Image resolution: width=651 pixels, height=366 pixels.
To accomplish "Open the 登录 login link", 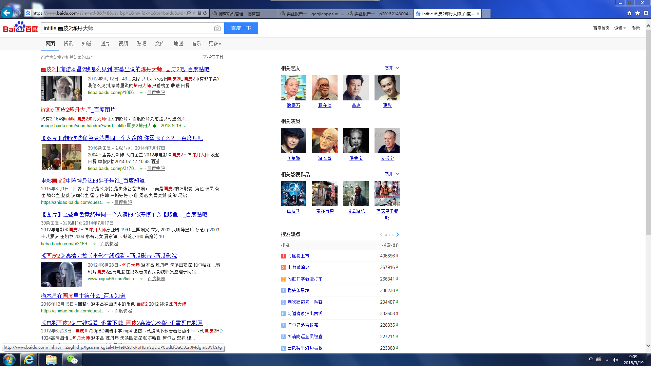I will (x=636, y=28).
